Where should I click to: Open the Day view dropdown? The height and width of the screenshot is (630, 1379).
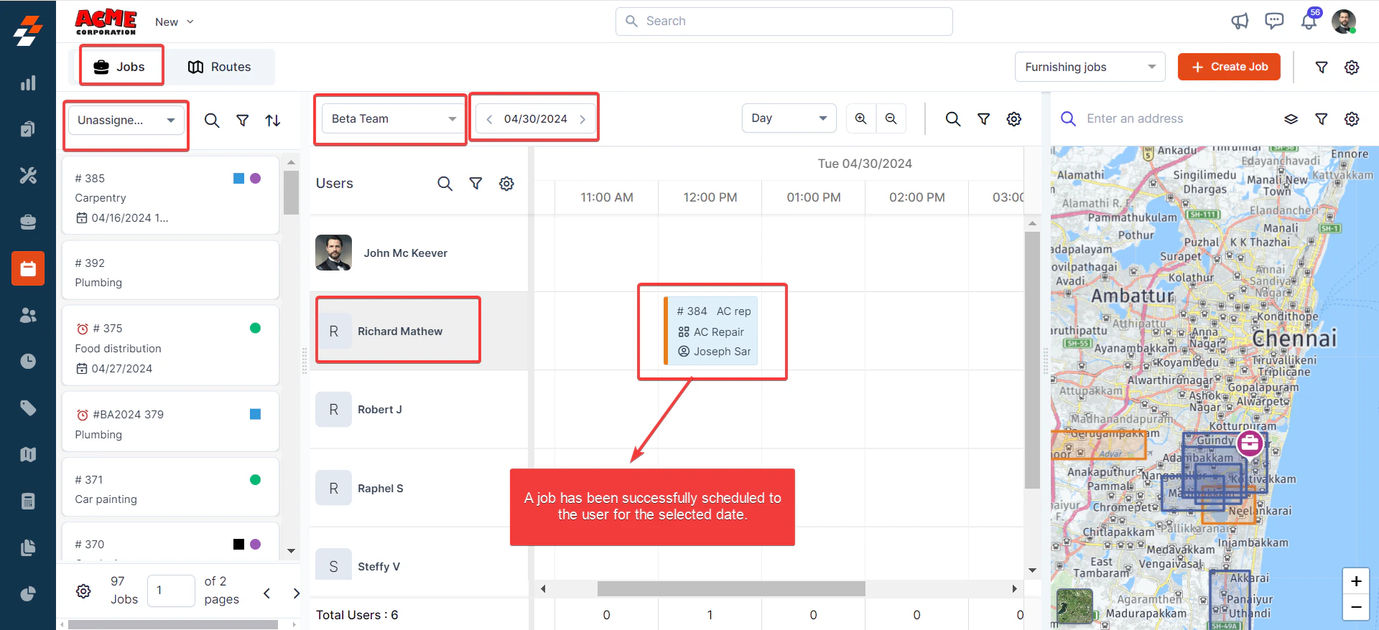click(789, 118)
